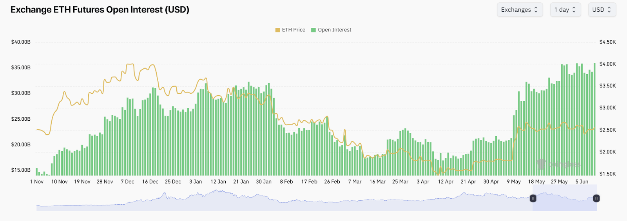Click the green Open Interest legend swatch
The image size is (627, 221).
pos(313,30)
